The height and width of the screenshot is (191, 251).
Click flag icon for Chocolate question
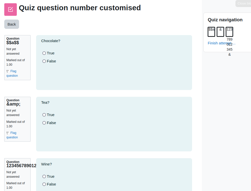tap(8, 71)
